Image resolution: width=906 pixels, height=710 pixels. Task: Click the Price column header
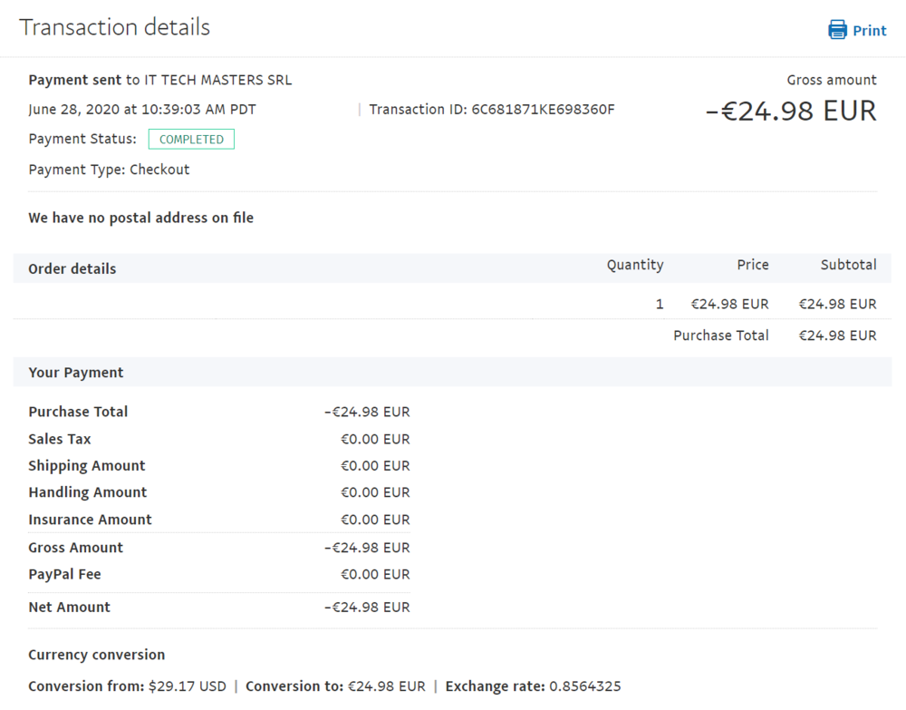point(752,265)
